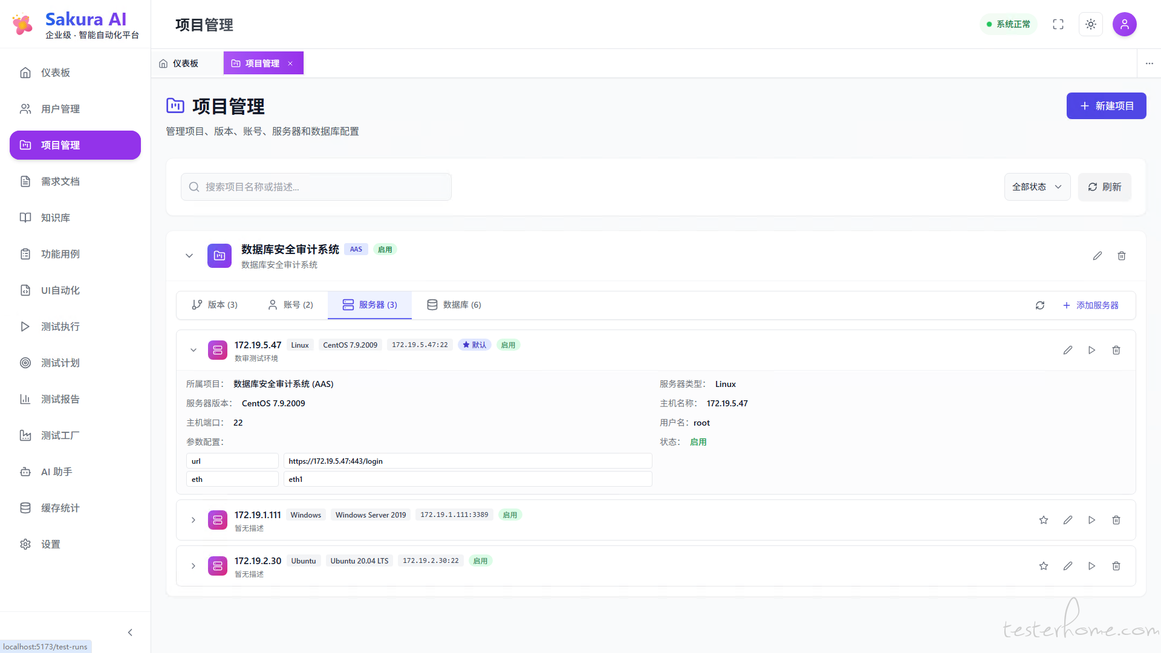Star the 172.19.2.30 server as default

point(1044,566)
